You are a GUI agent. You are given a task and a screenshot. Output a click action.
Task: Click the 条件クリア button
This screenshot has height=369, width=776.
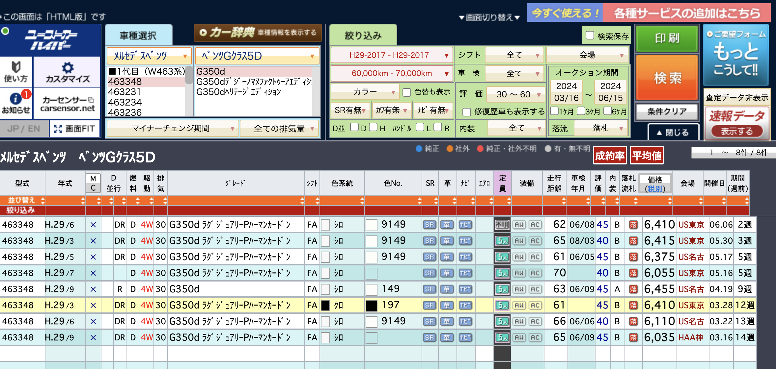pos(667,111)
